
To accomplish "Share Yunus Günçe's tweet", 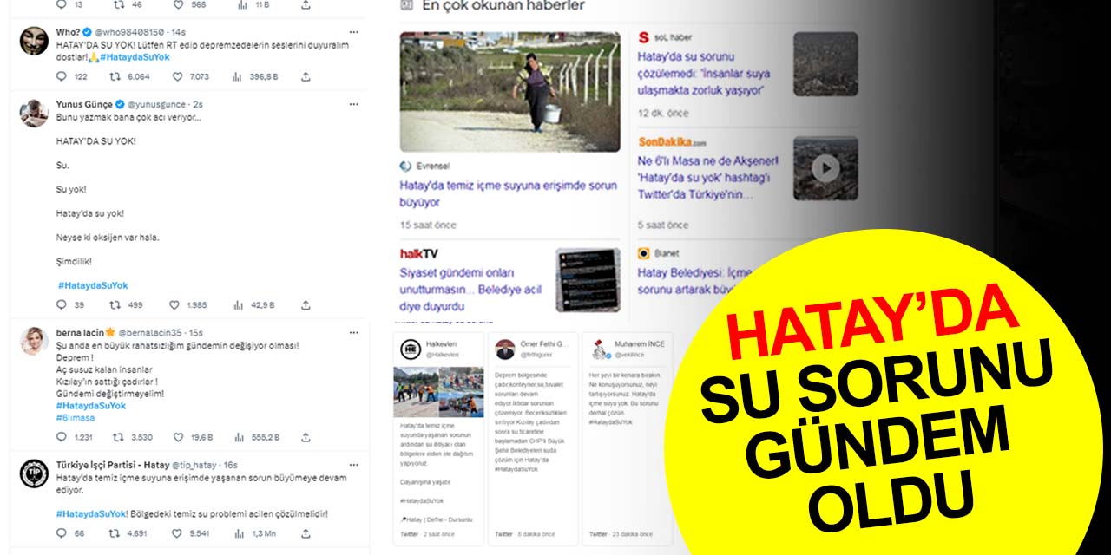I will click(x=306, y=305).
